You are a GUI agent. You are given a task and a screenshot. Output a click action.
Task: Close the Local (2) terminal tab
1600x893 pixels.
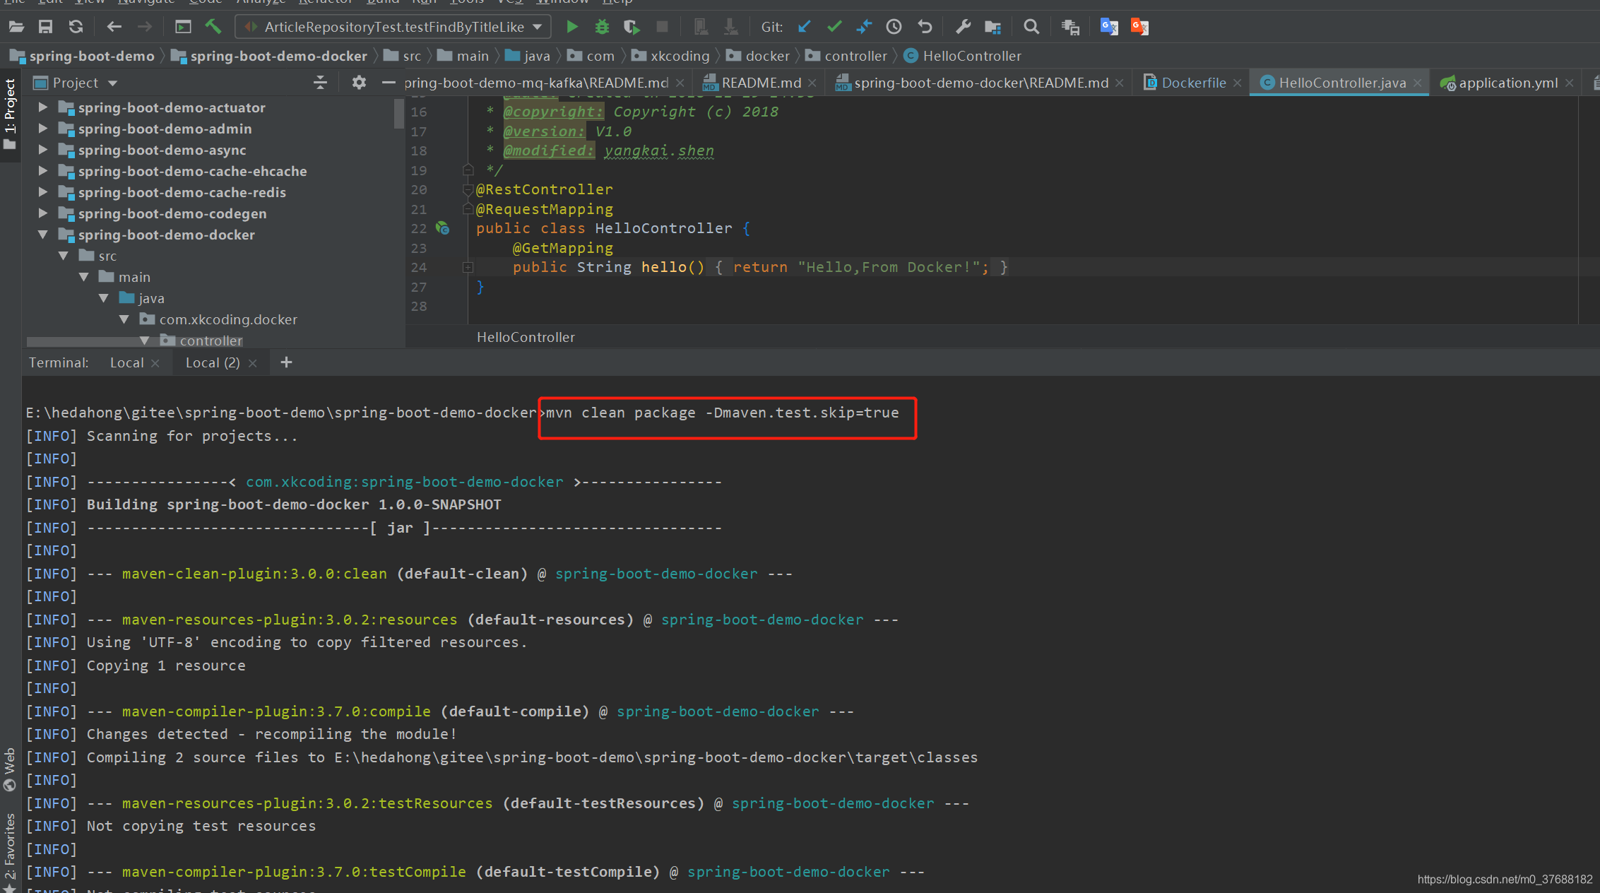252,363
